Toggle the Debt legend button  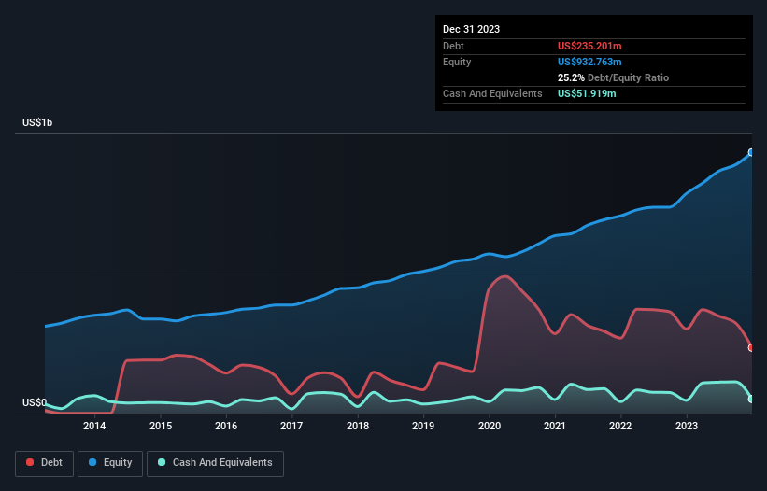(45, 463)
